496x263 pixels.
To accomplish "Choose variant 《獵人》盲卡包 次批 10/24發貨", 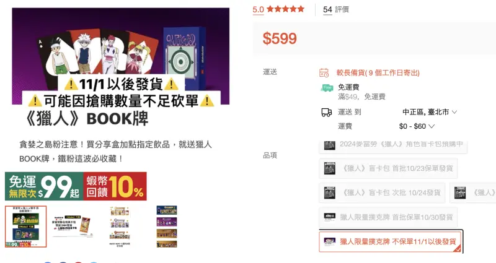I will (382, 192).
